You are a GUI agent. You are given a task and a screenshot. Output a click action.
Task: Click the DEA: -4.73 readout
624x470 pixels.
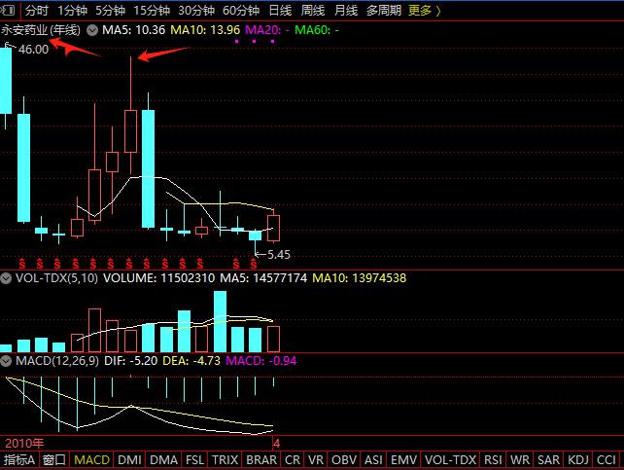coord(191,361)
